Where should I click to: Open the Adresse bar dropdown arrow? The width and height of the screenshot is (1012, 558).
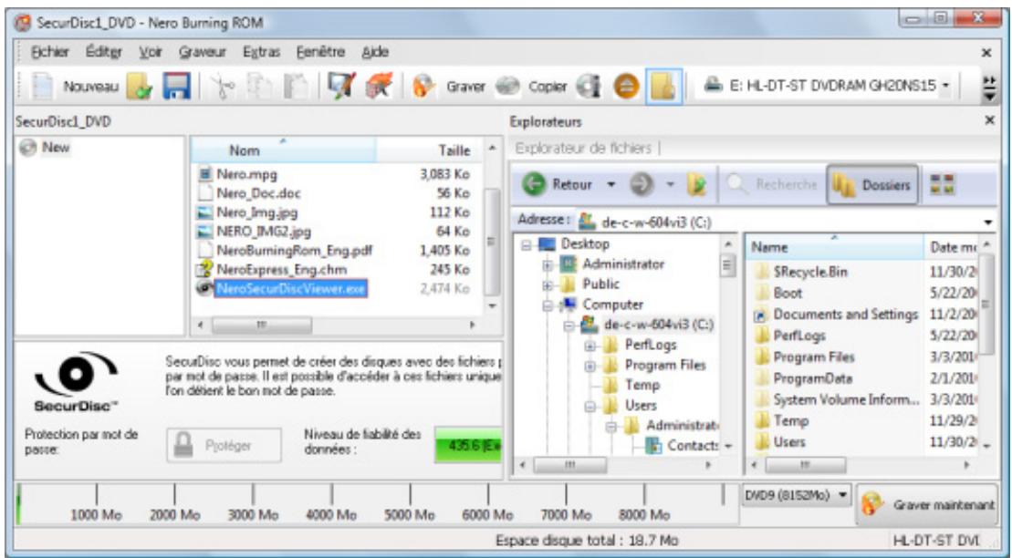click(x=989, y=222)
